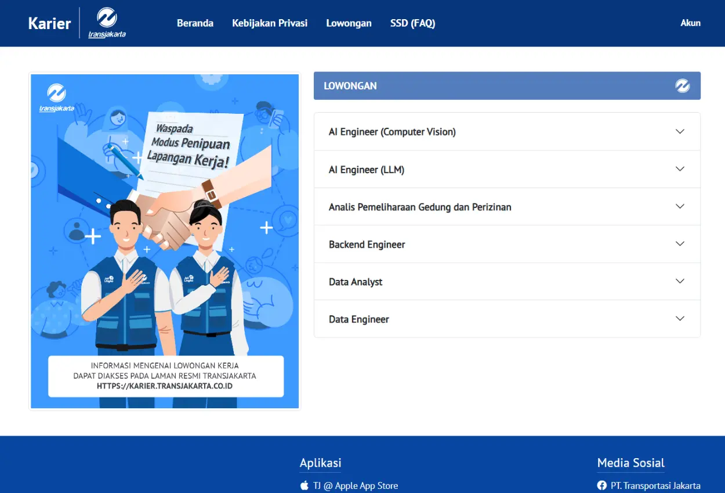
Task: Click the Facebook icon beside PT. Transportasi Jakarta
Action: (601, 485)
